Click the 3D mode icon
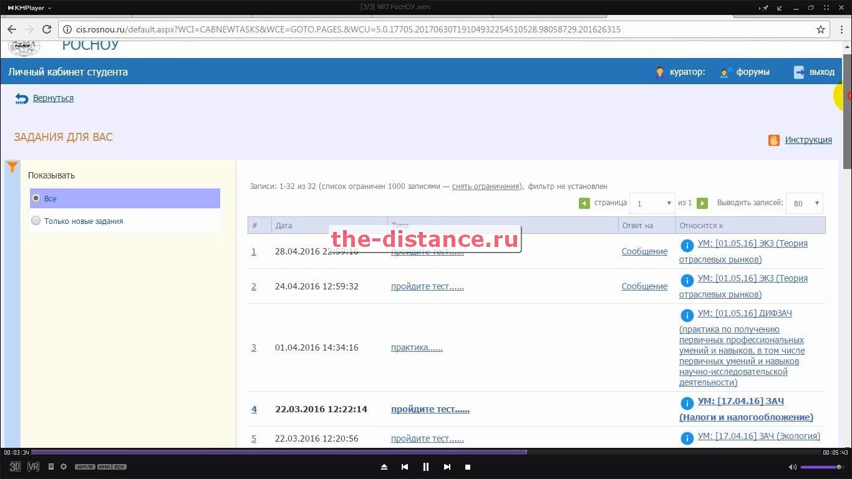Image resolution: width=852 pixels, height=479 pixels. [x=14, y=467]
